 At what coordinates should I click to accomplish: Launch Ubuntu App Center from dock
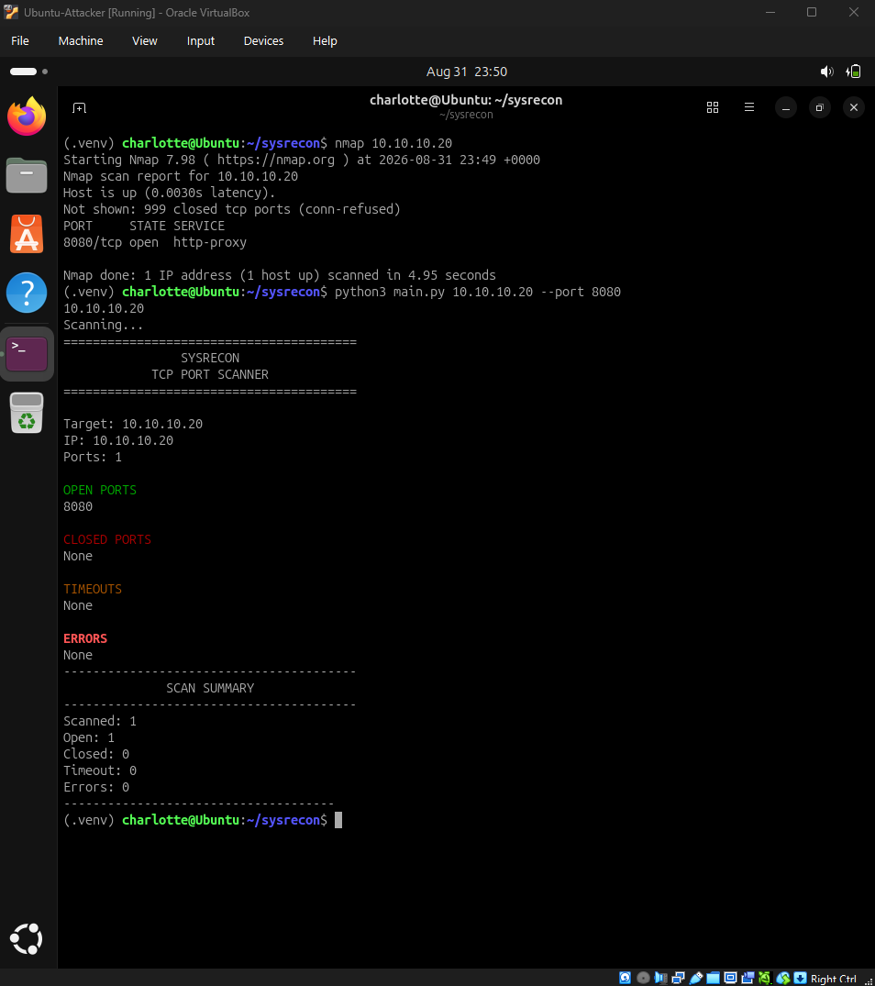[x=27, y=234]
